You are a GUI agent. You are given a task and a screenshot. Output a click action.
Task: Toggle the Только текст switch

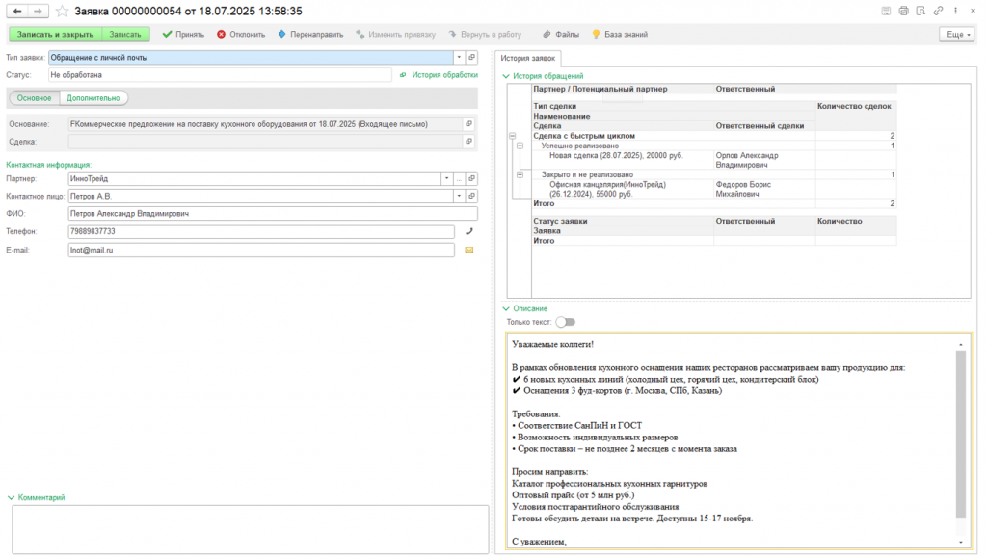click(565, 322)
